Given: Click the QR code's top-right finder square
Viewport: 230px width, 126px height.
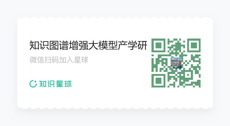Looking at the screenshot, I should pos(194,45).
